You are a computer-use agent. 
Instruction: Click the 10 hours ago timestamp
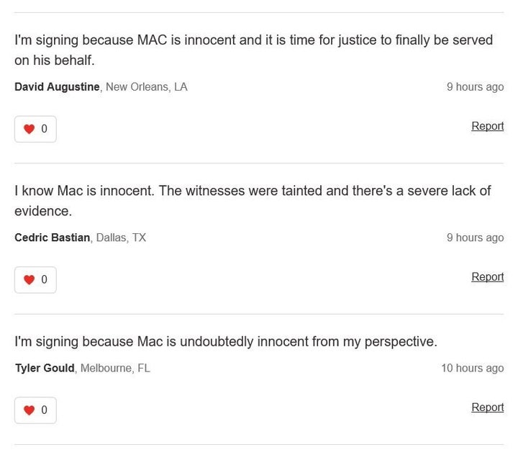(x=472, y=368)
